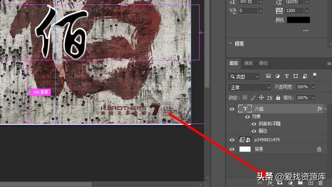This screenshot has width=332, height=187.
Task: Click the lock all padlock icon
Action: [278, 97]
